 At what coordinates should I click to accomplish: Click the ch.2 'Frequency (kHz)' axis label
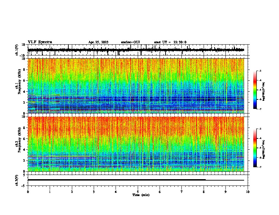(19, 140)
